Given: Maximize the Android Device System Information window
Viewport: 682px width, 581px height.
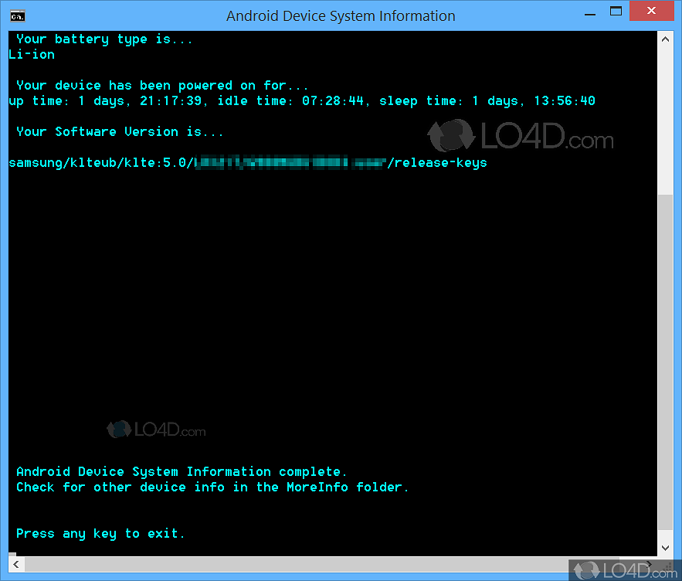Looking at the screenshot, I should coord(616,12).
